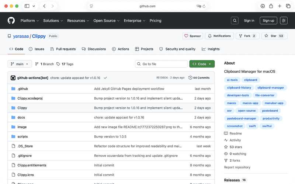Open the Releases 16 heading link

pos(235,180)
